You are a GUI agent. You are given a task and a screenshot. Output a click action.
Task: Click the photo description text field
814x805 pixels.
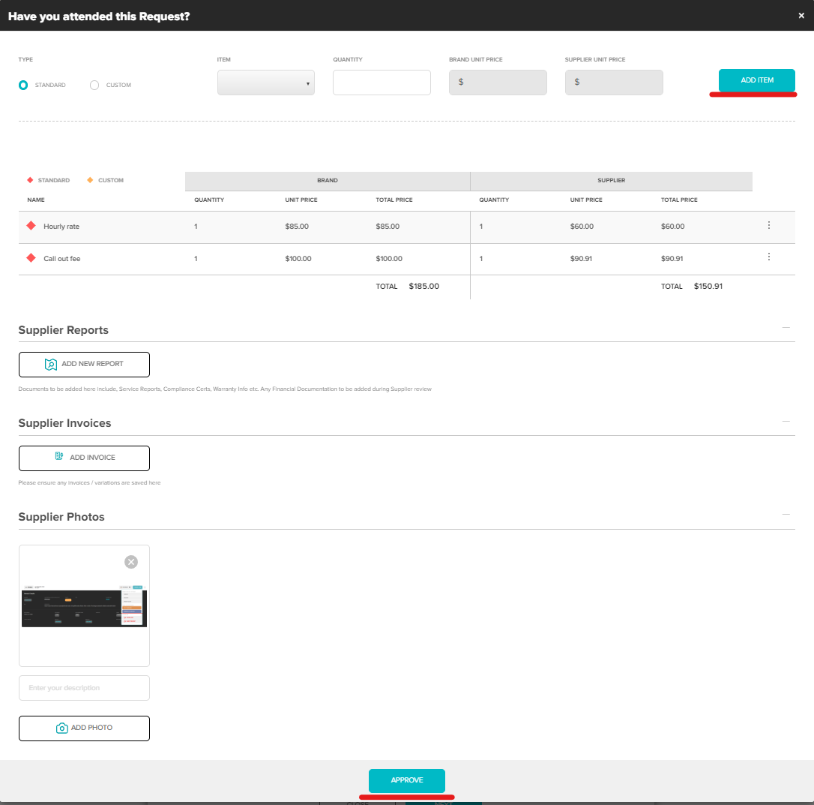[84, 688]
